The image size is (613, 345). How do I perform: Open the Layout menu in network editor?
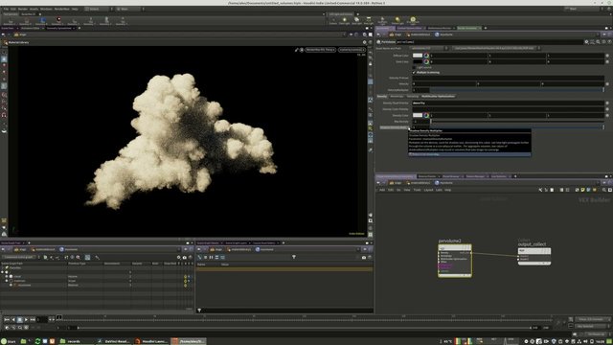coord(428,190)
